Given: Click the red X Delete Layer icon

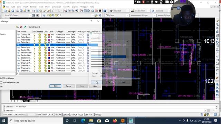Looking at the screenshot, I should click(21, 27).
